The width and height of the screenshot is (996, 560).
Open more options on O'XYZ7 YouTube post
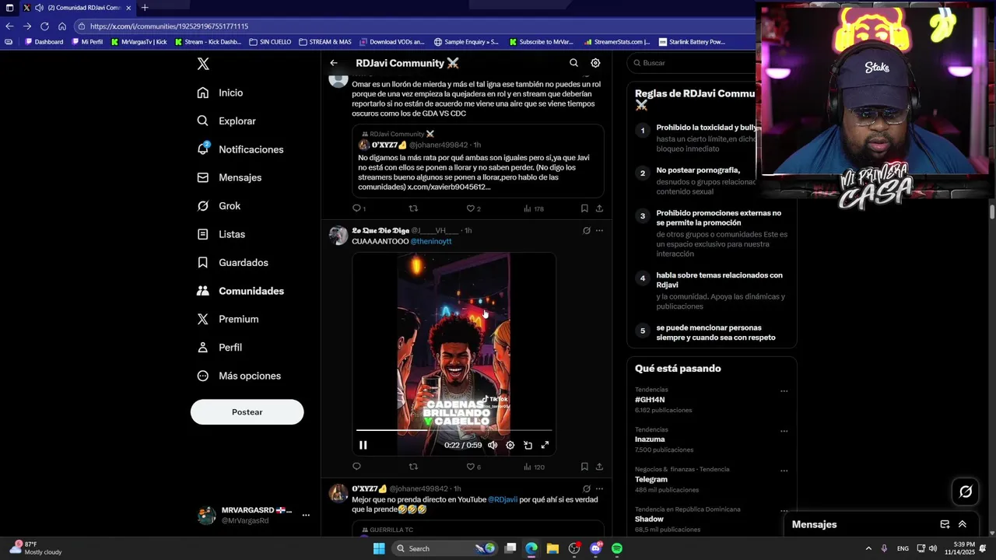pos(599,488)
